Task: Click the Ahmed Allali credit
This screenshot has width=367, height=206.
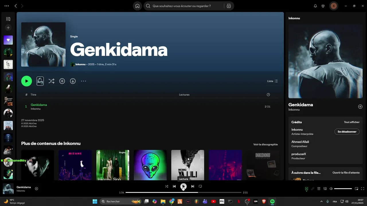Action: (x=300, y=142)
